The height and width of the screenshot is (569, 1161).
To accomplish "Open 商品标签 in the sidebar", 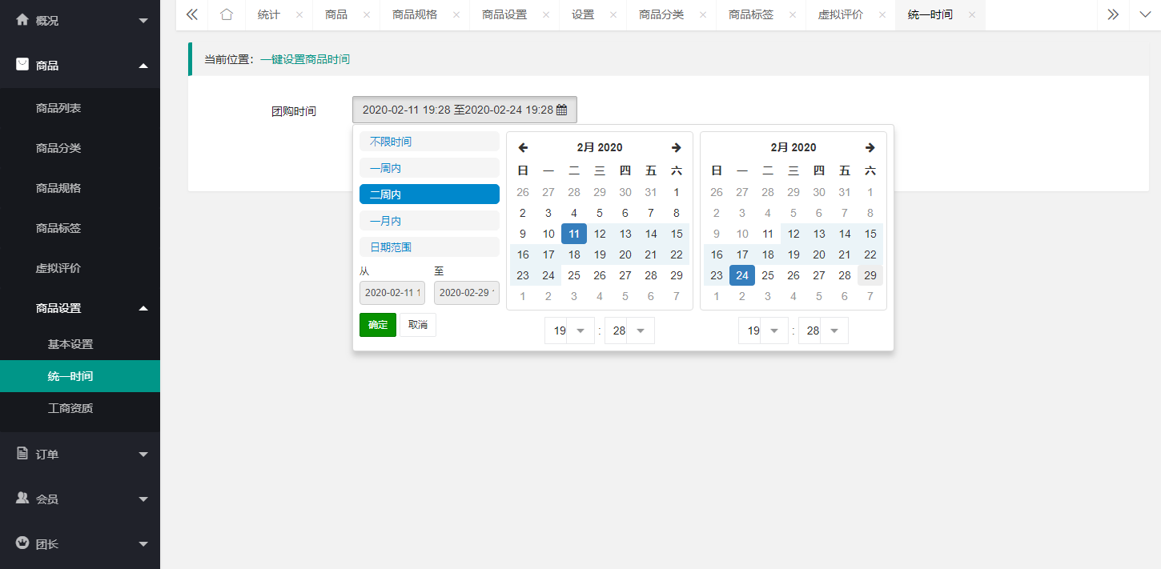I will [80, 228].
